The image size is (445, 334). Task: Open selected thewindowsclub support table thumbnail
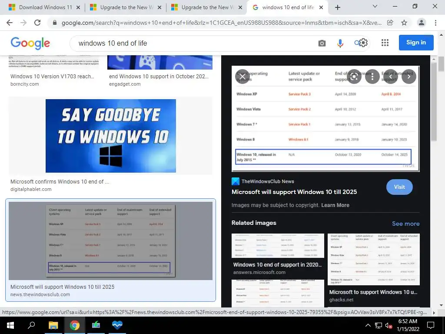point(110,241)
